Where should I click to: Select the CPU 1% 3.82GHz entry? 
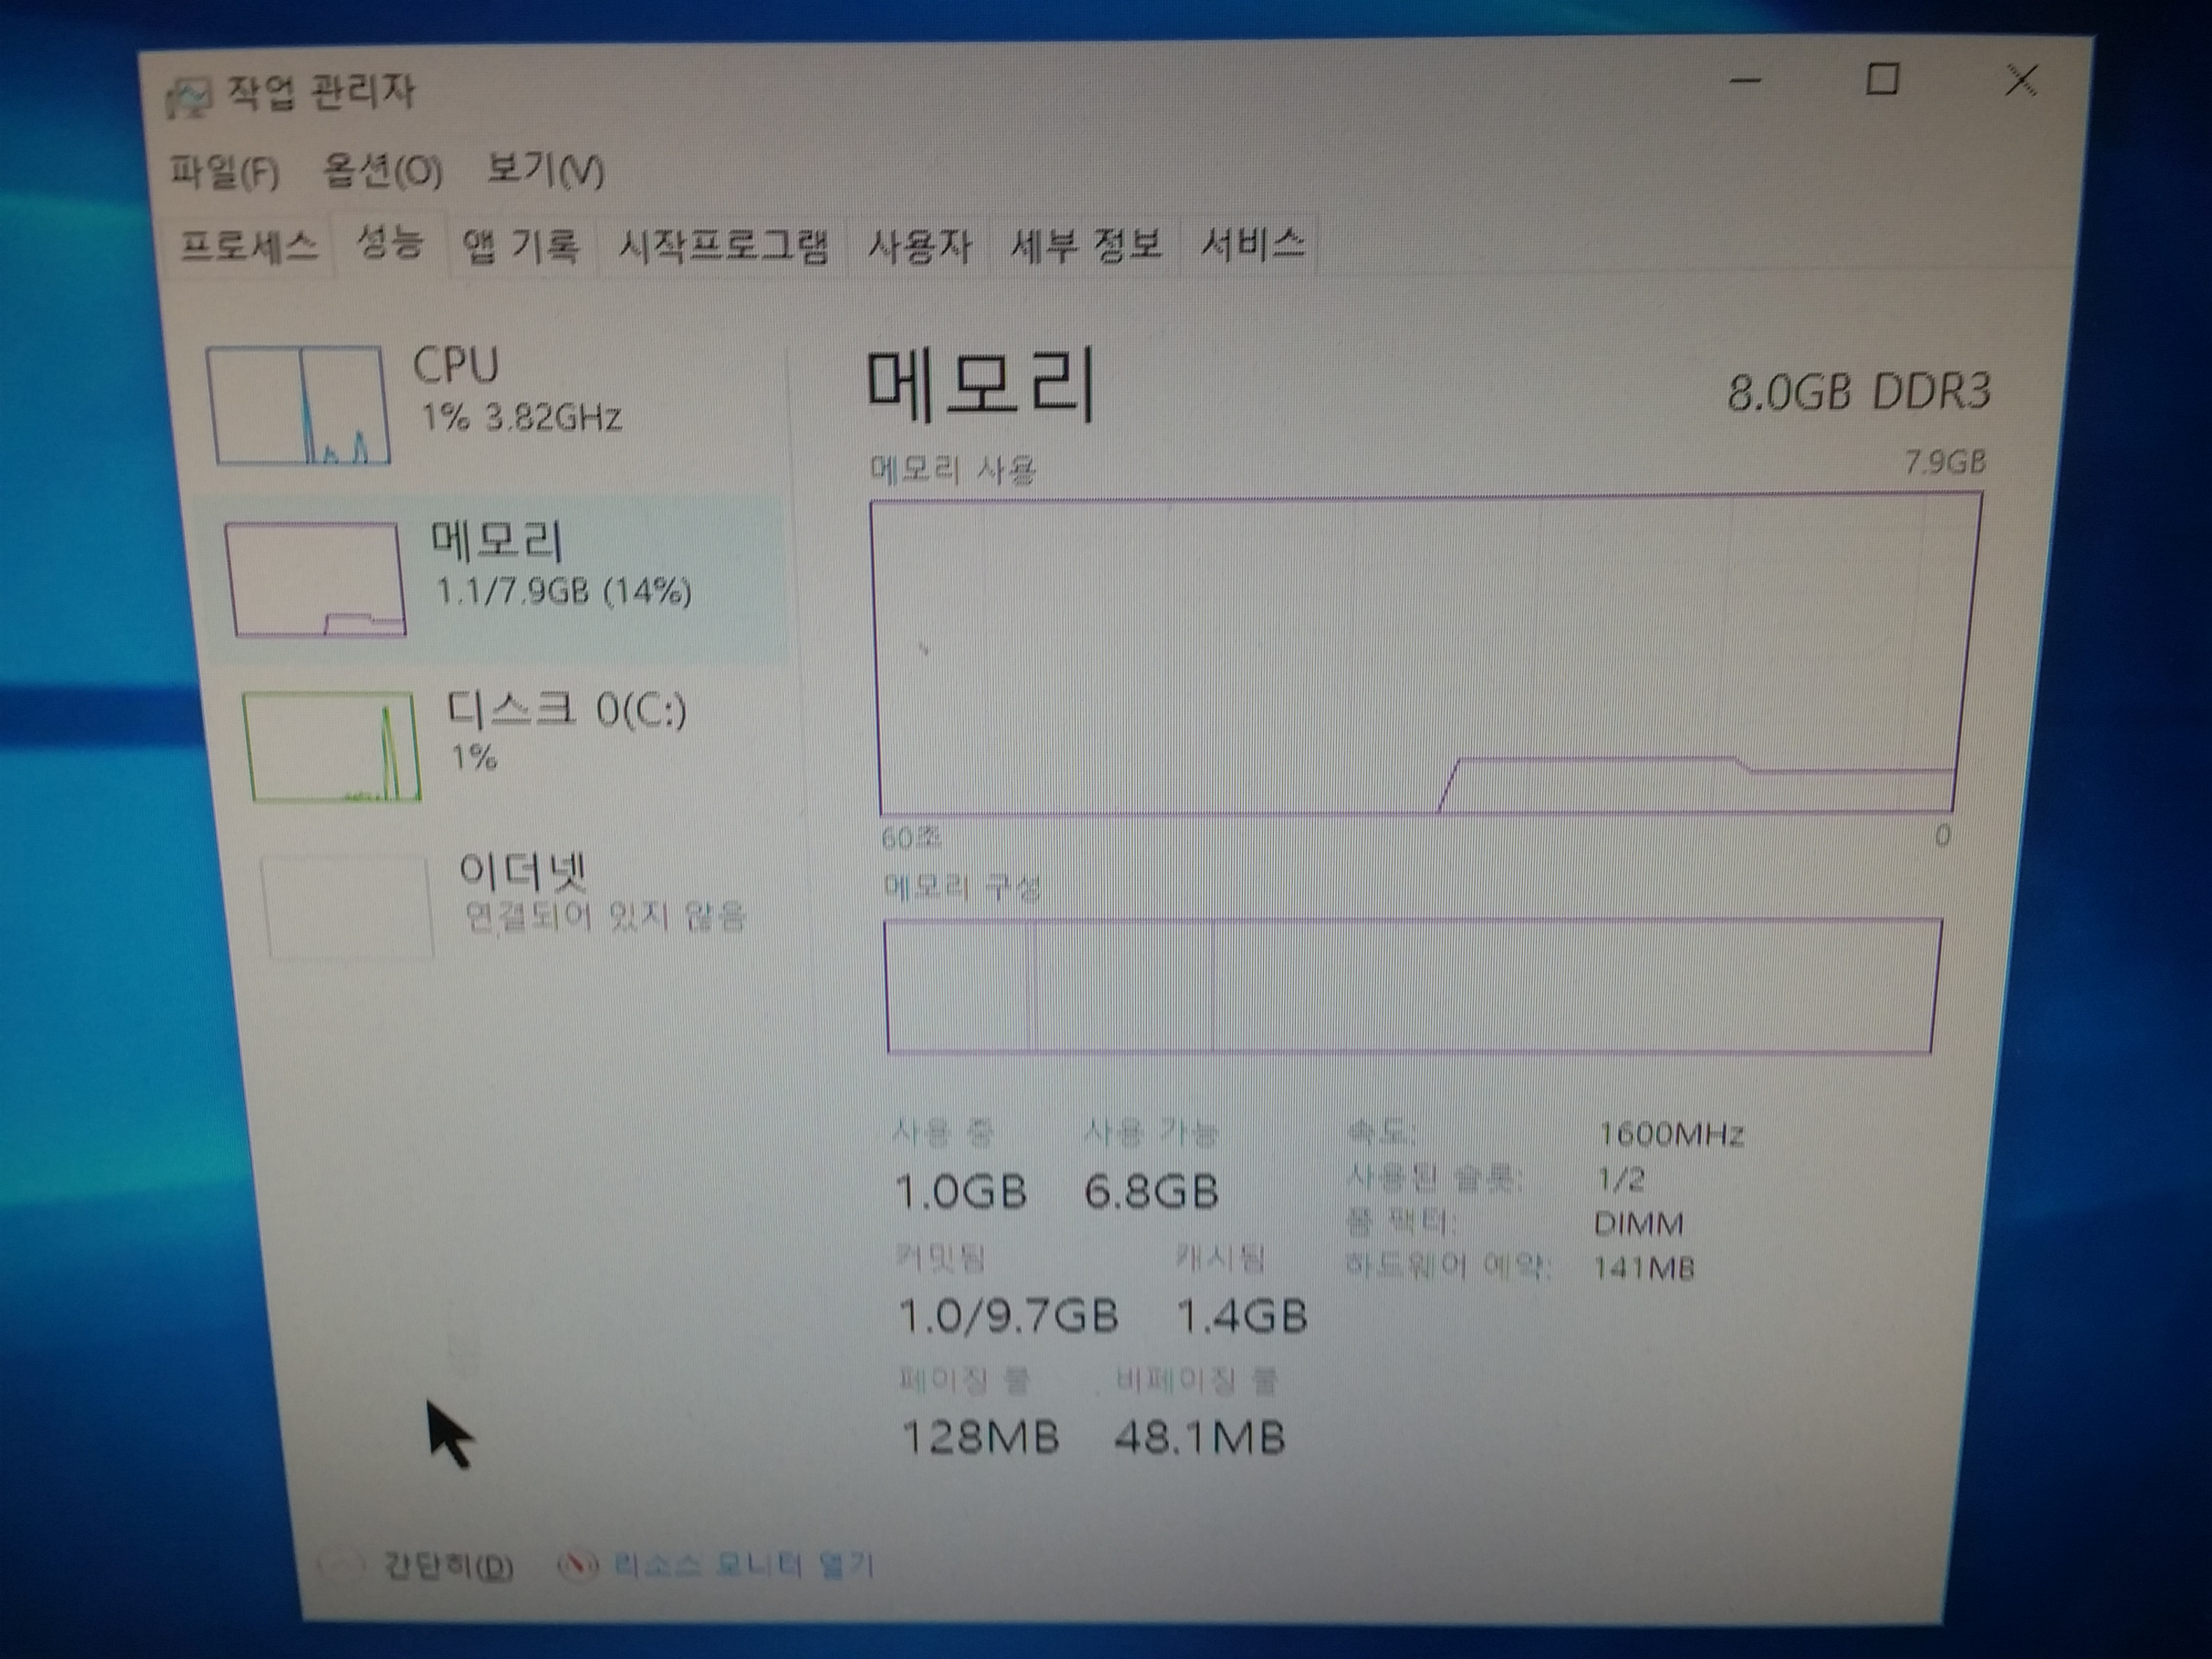[x=490, y=404]
